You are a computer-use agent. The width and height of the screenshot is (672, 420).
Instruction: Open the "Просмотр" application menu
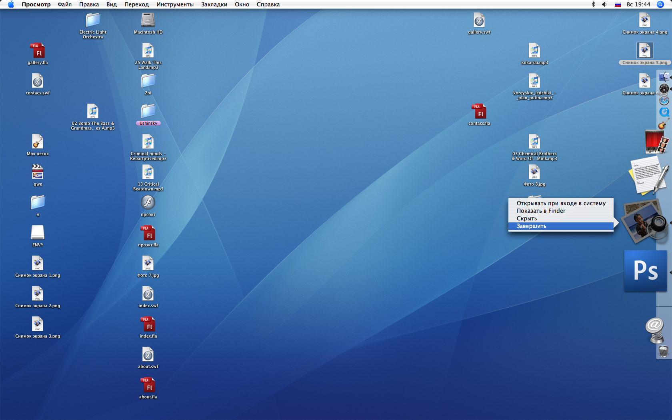36,4
